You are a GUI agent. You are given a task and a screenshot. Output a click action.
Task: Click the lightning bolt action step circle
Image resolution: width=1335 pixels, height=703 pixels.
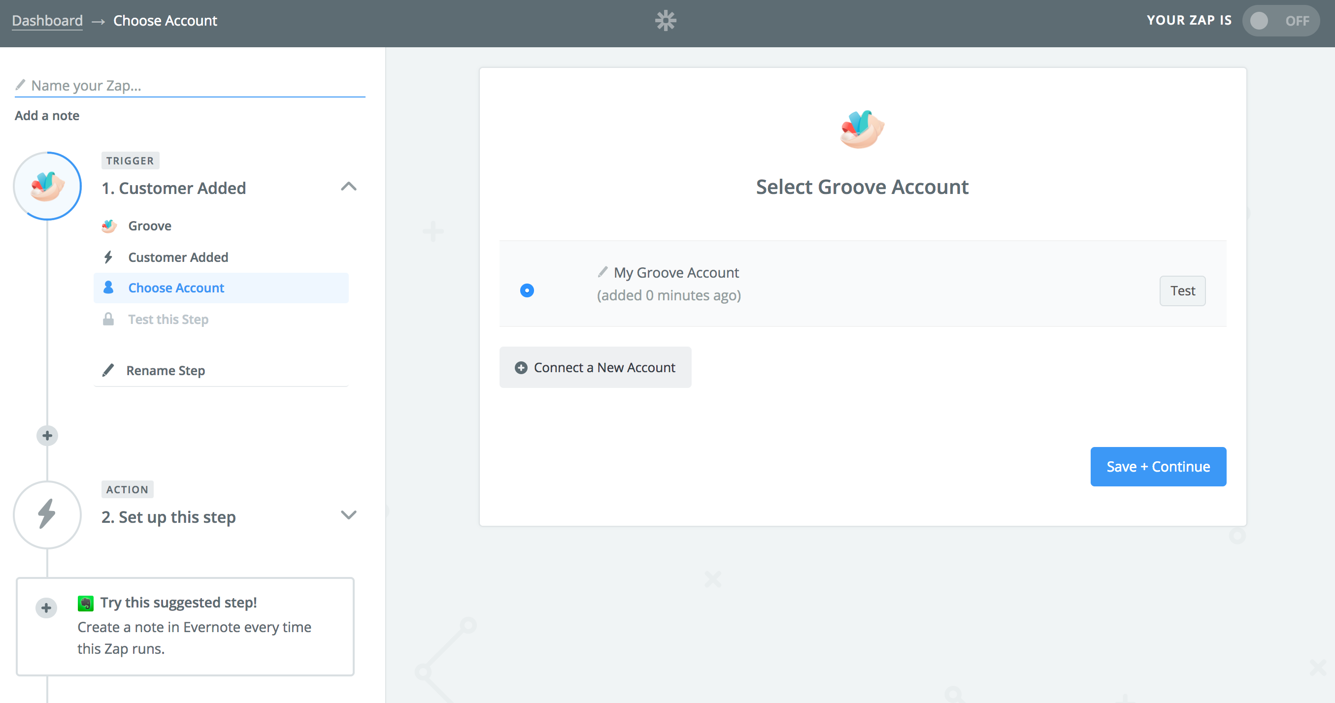point(47,514)
